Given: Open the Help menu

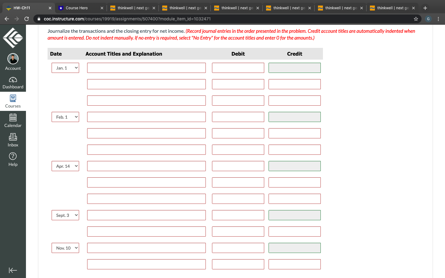Looking at the screenshot, I should [13, 160].
